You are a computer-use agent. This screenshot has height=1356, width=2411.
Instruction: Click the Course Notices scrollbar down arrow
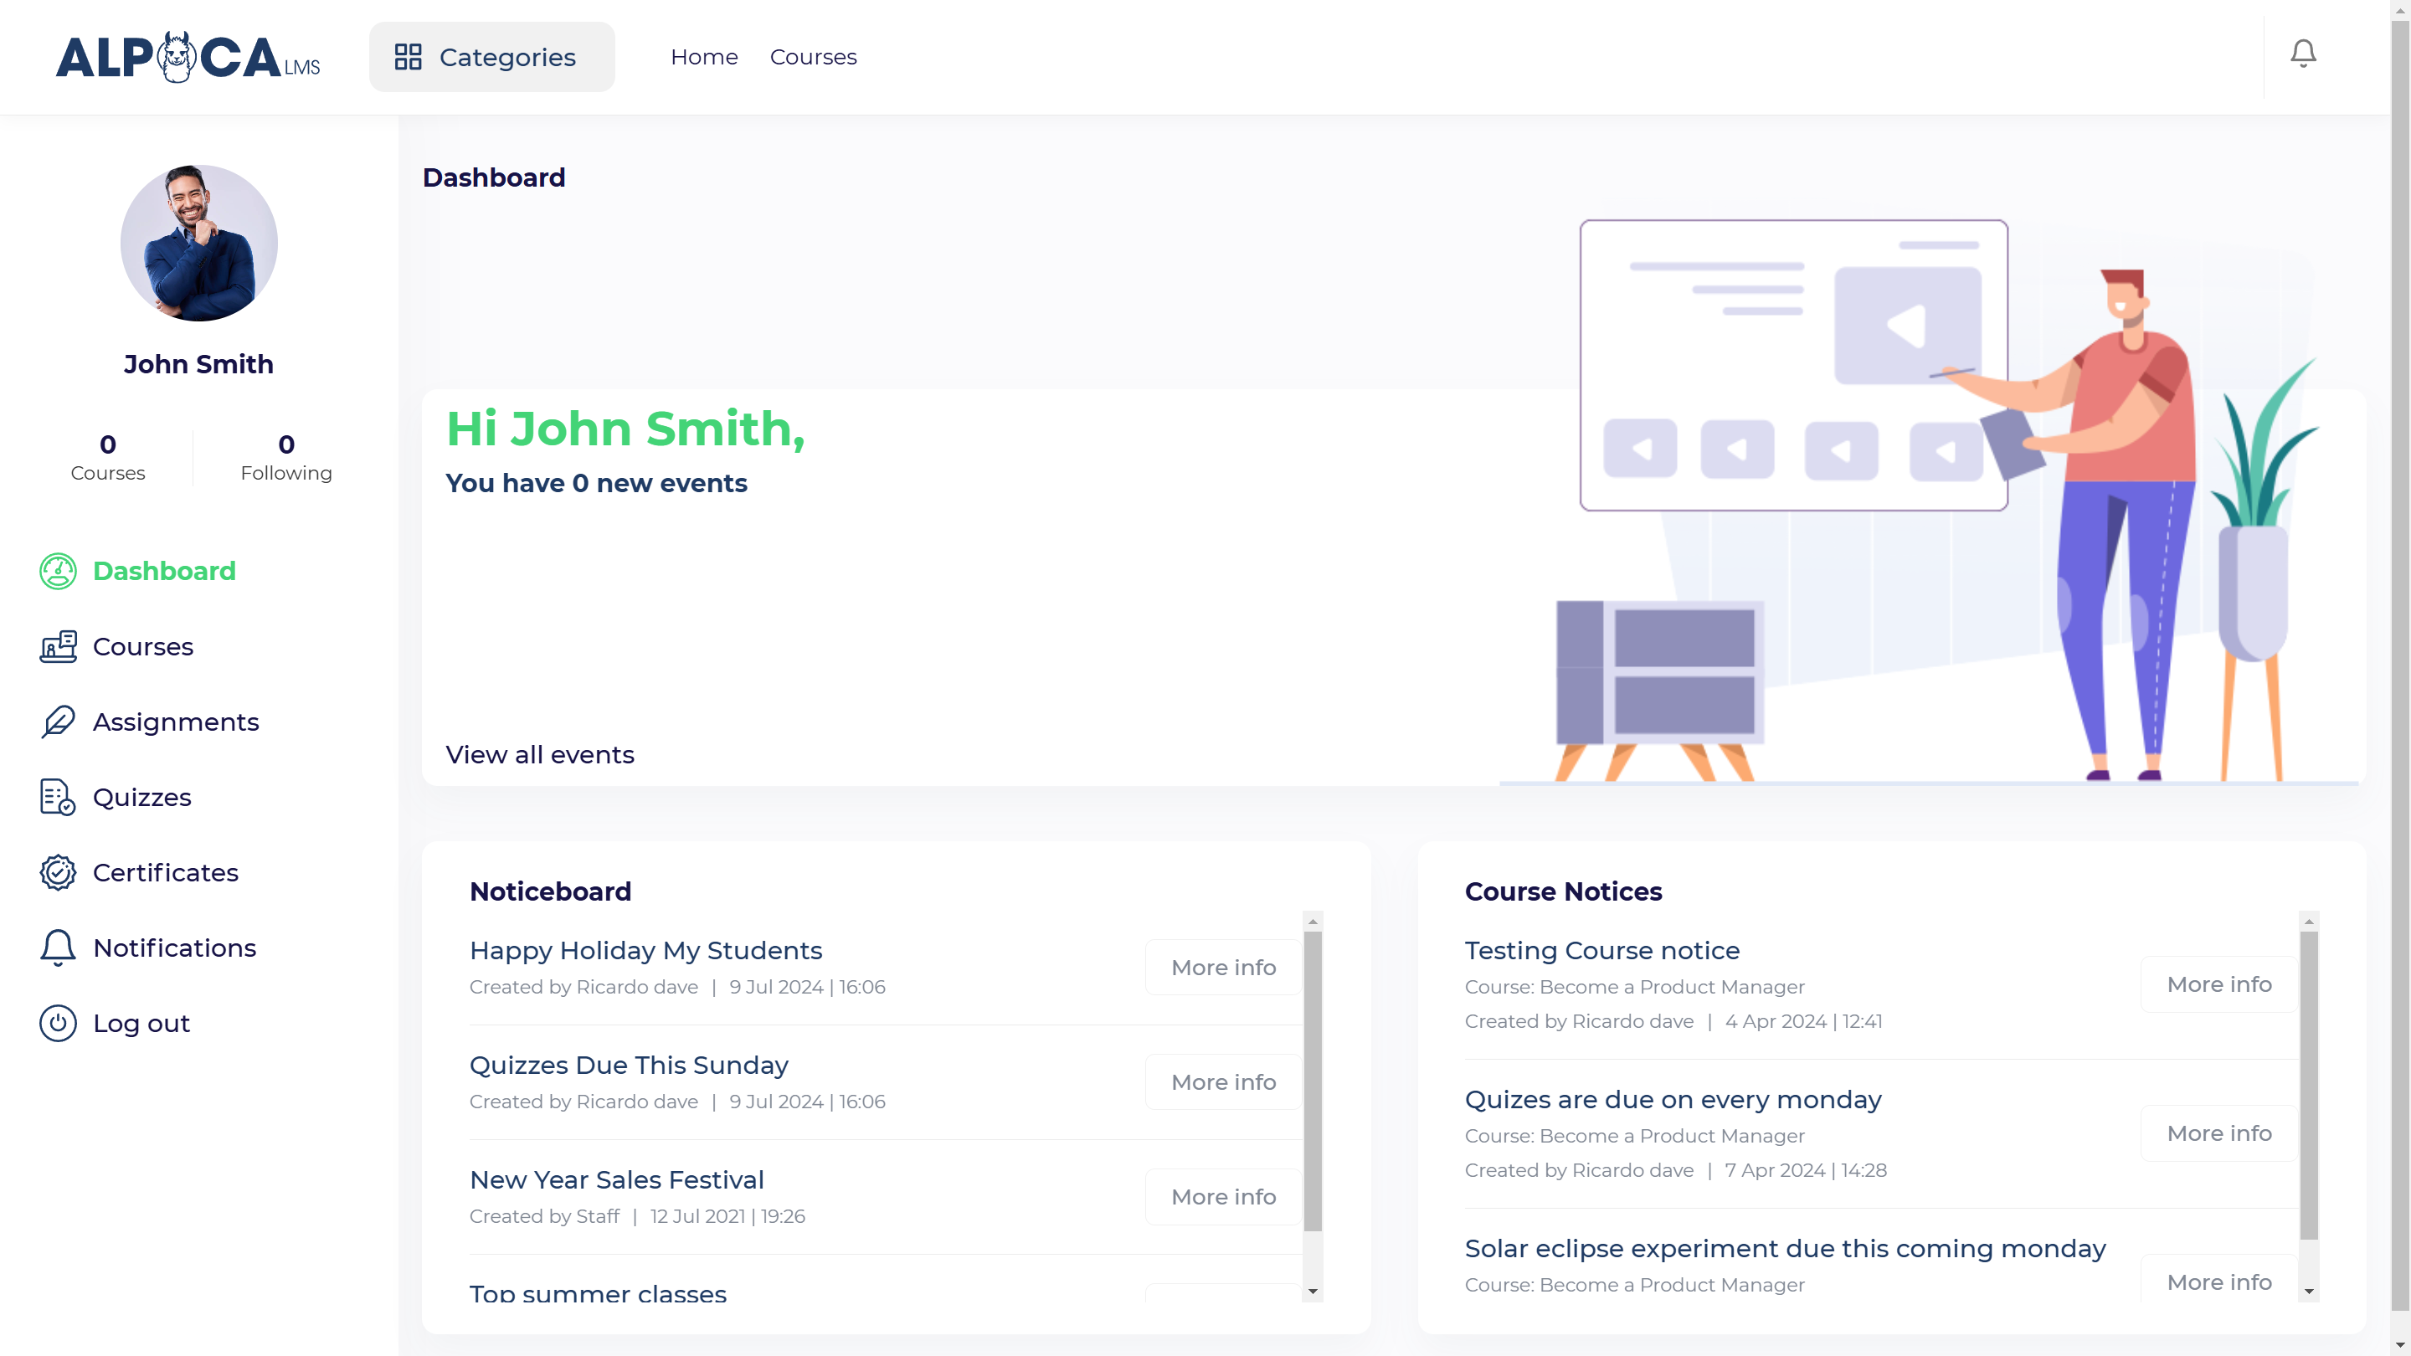click(2309, 1292)
